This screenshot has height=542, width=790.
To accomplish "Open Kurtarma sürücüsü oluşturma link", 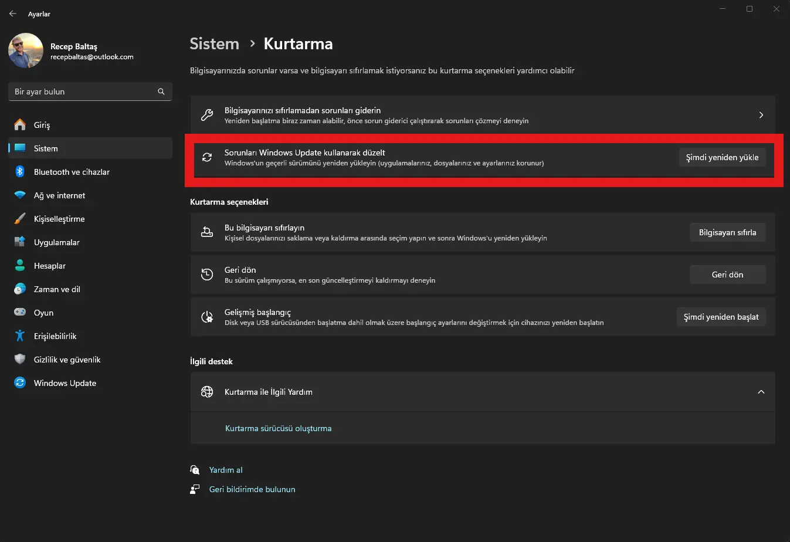I will click(279, 428).
